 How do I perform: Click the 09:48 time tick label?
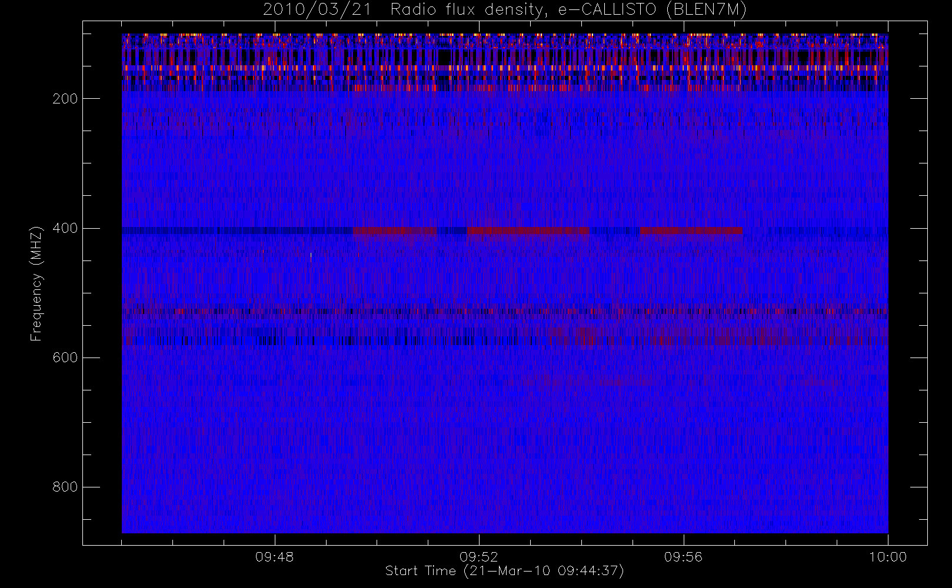[x=275, y=557]
